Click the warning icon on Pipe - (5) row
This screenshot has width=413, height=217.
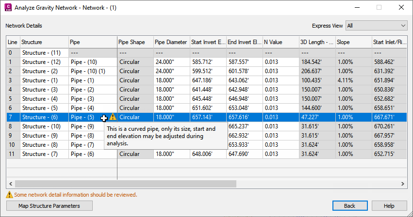coord(113,117)
